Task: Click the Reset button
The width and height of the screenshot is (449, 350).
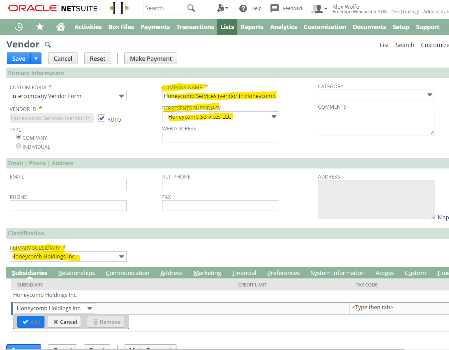Action: [98, 59]
